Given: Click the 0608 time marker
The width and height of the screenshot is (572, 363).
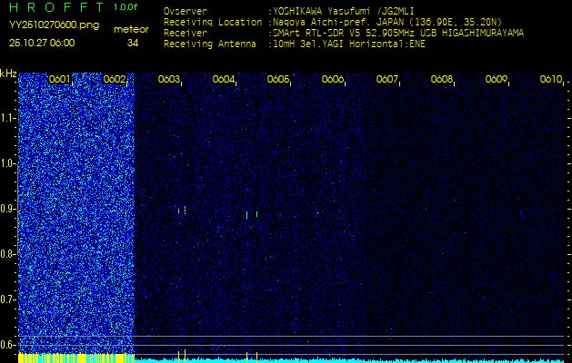Looking at the screenshot, I should [442, 79].
